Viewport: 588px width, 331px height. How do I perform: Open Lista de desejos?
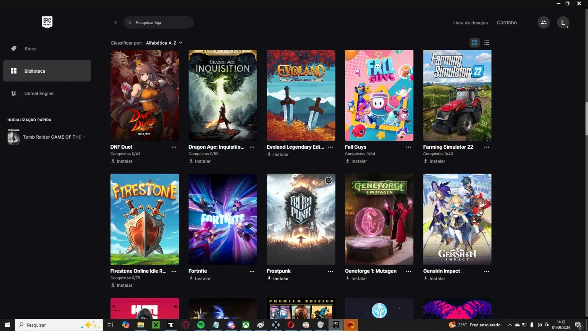pos(470,23)
